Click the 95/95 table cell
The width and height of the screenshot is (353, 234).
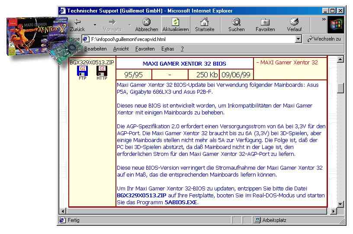click(x=134, y=75)
